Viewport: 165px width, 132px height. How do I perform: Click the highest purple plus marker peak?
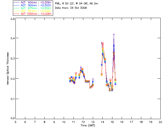tap(114, 34)
